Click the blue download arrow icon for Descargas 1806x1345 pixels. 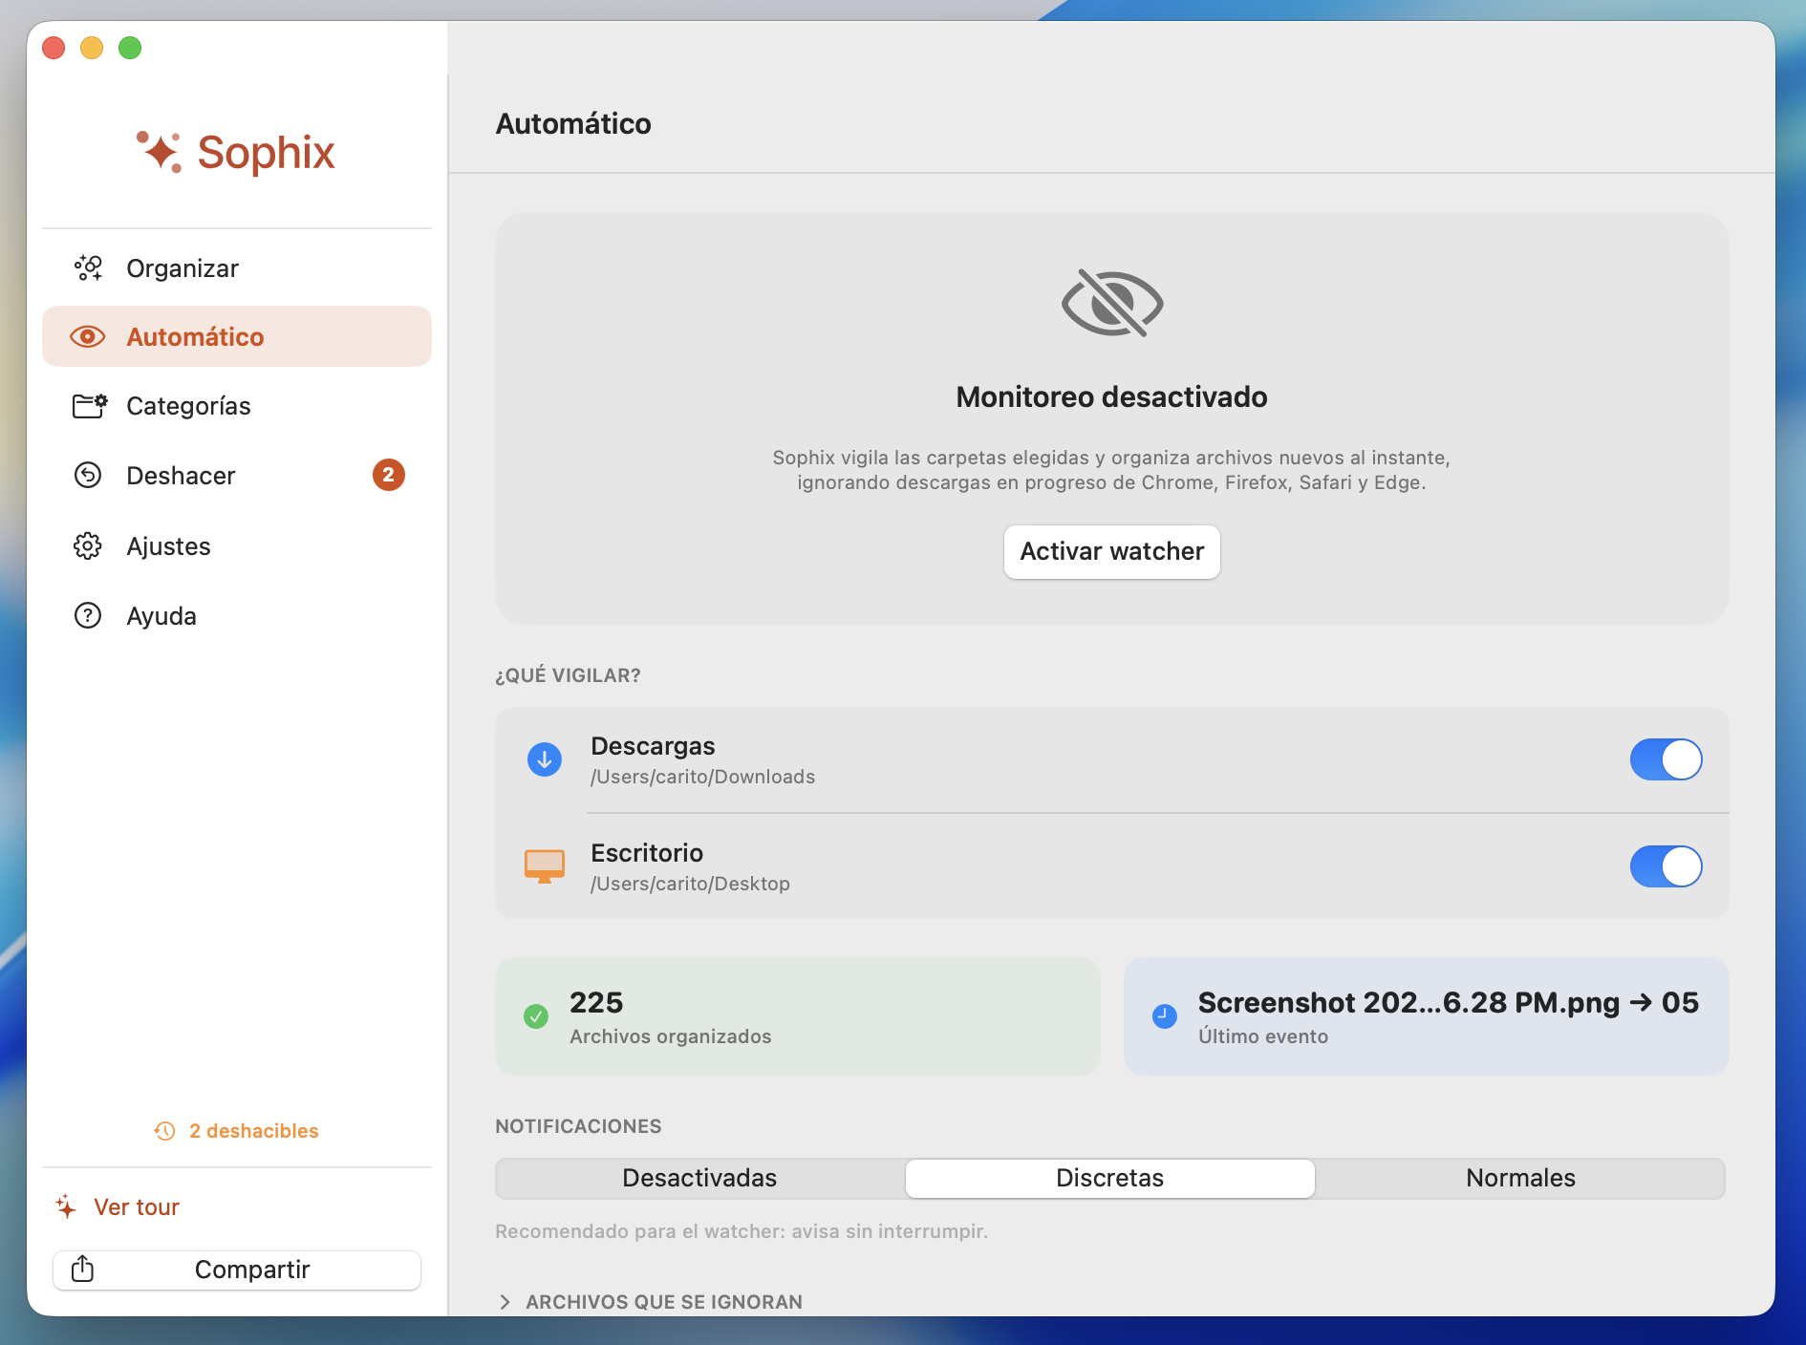pos(545,759)
